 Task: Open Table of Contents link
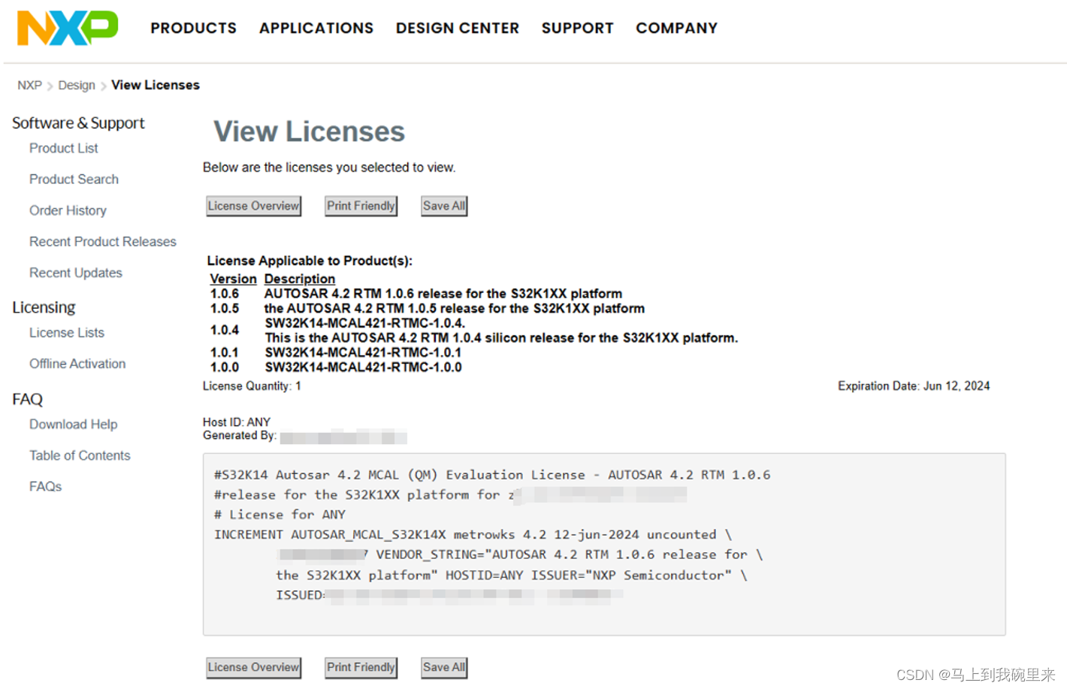click(80, 455)
